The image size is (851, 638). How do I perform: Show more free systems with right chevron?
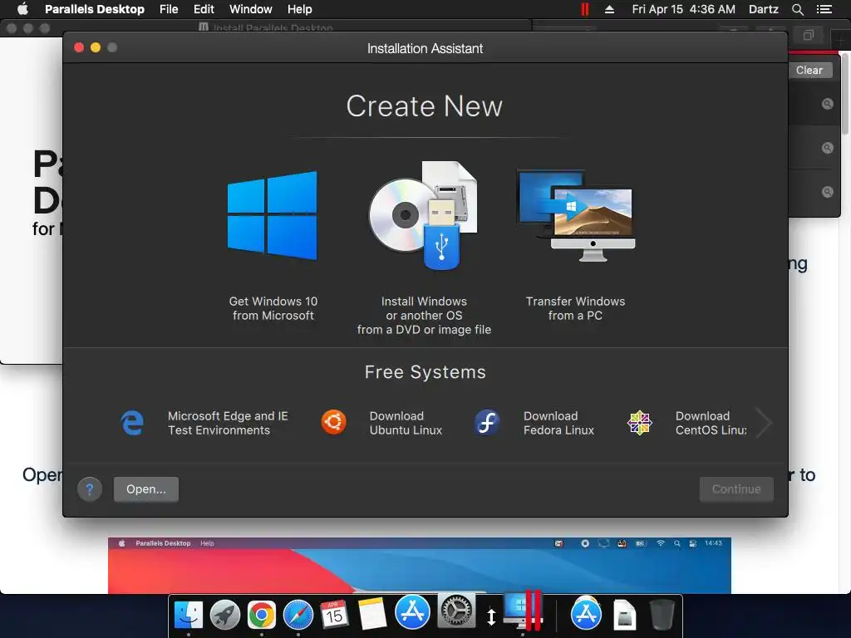tap(765, 423)
